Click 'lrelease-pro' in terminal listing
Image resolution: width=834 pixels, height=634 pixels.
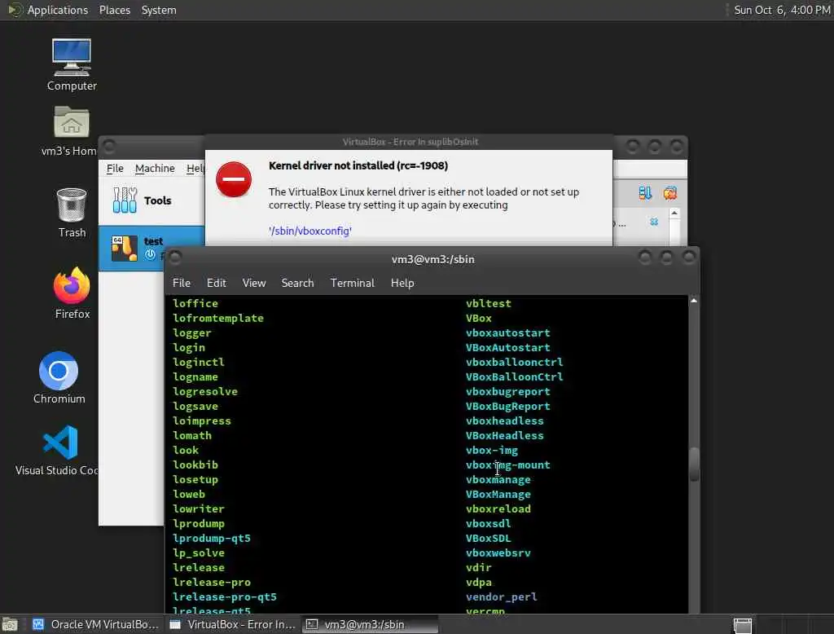[x=211, y=582]
